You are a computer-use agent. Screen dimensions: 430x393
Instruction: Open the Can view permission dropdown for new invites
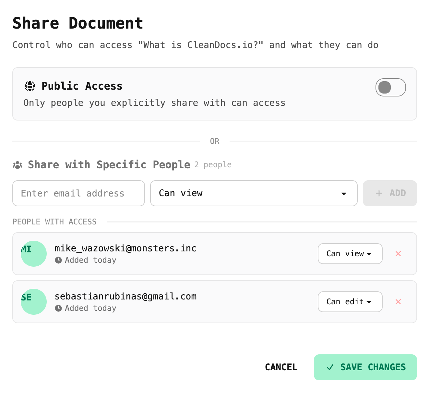click(254, 193)
